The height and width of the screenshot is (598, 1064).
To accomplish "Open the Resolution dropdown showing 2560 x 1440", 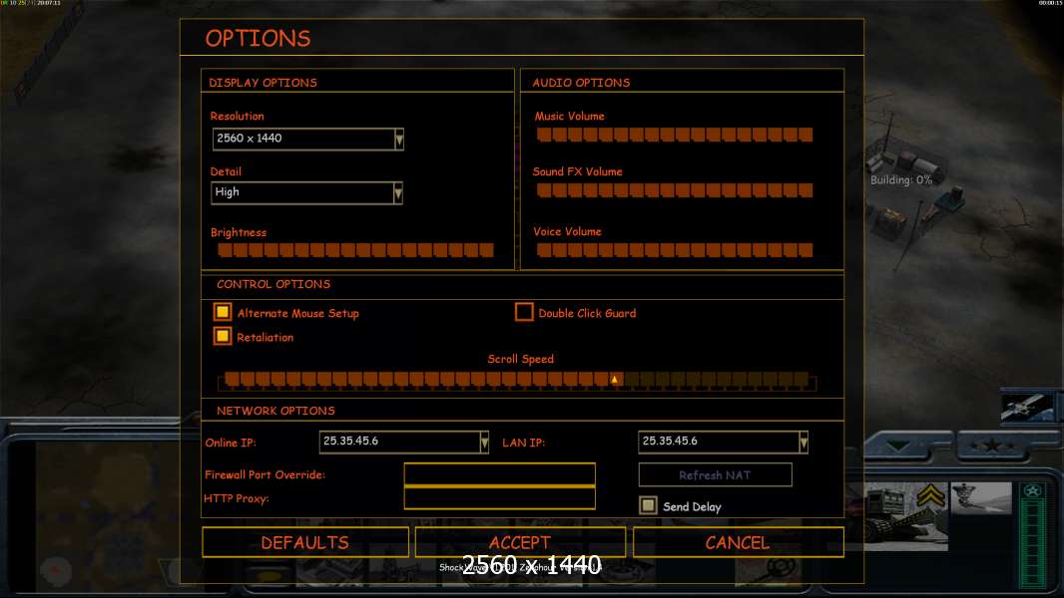I will click(x=308, y=139).
